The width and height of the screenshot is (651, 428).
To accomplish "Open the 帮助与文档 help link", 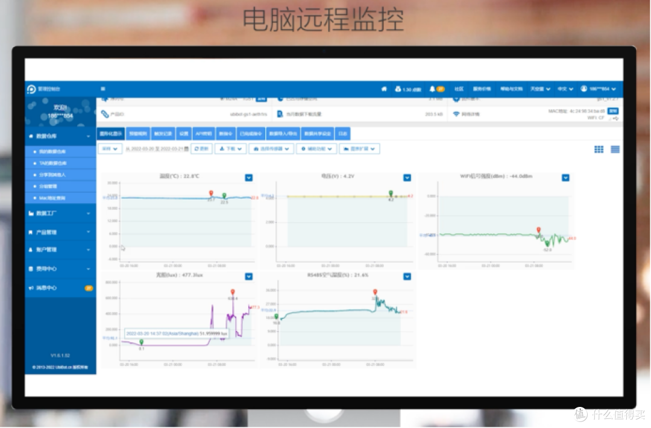I will (x=512, y=89).
